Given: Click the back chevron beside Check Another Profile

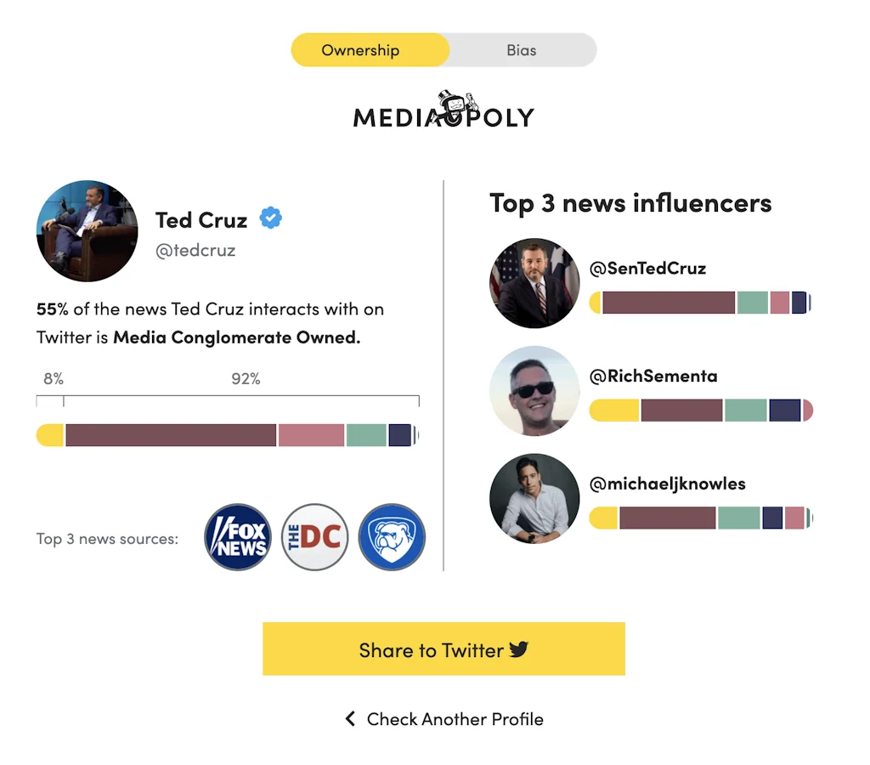Looking at the screenshot, I should point(350,719).
